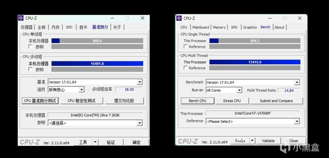Expand the Run on All Cores dropdown

point(239,90)
